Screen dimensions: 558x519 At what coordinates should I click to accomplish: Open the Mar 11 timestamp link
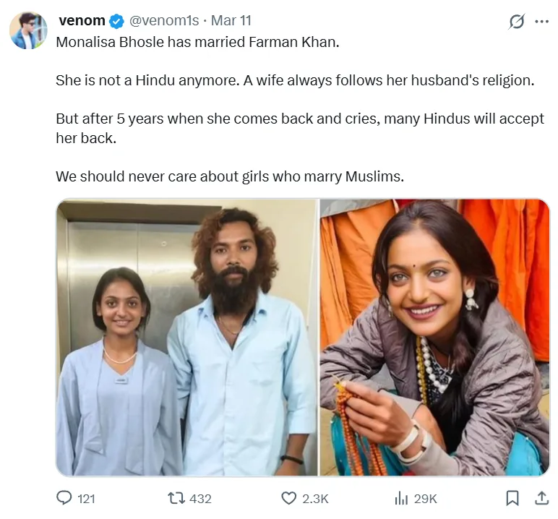click(231, 21)
